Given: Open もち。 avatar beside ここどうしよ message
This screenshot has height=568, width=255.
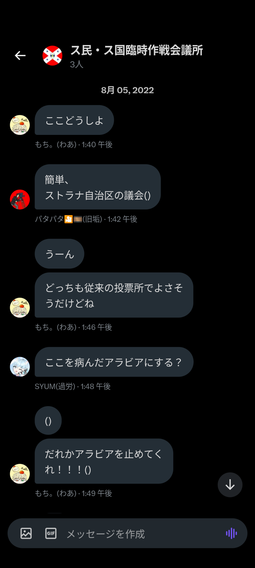Looking at the screenshot, I should (x=20, y=125).
